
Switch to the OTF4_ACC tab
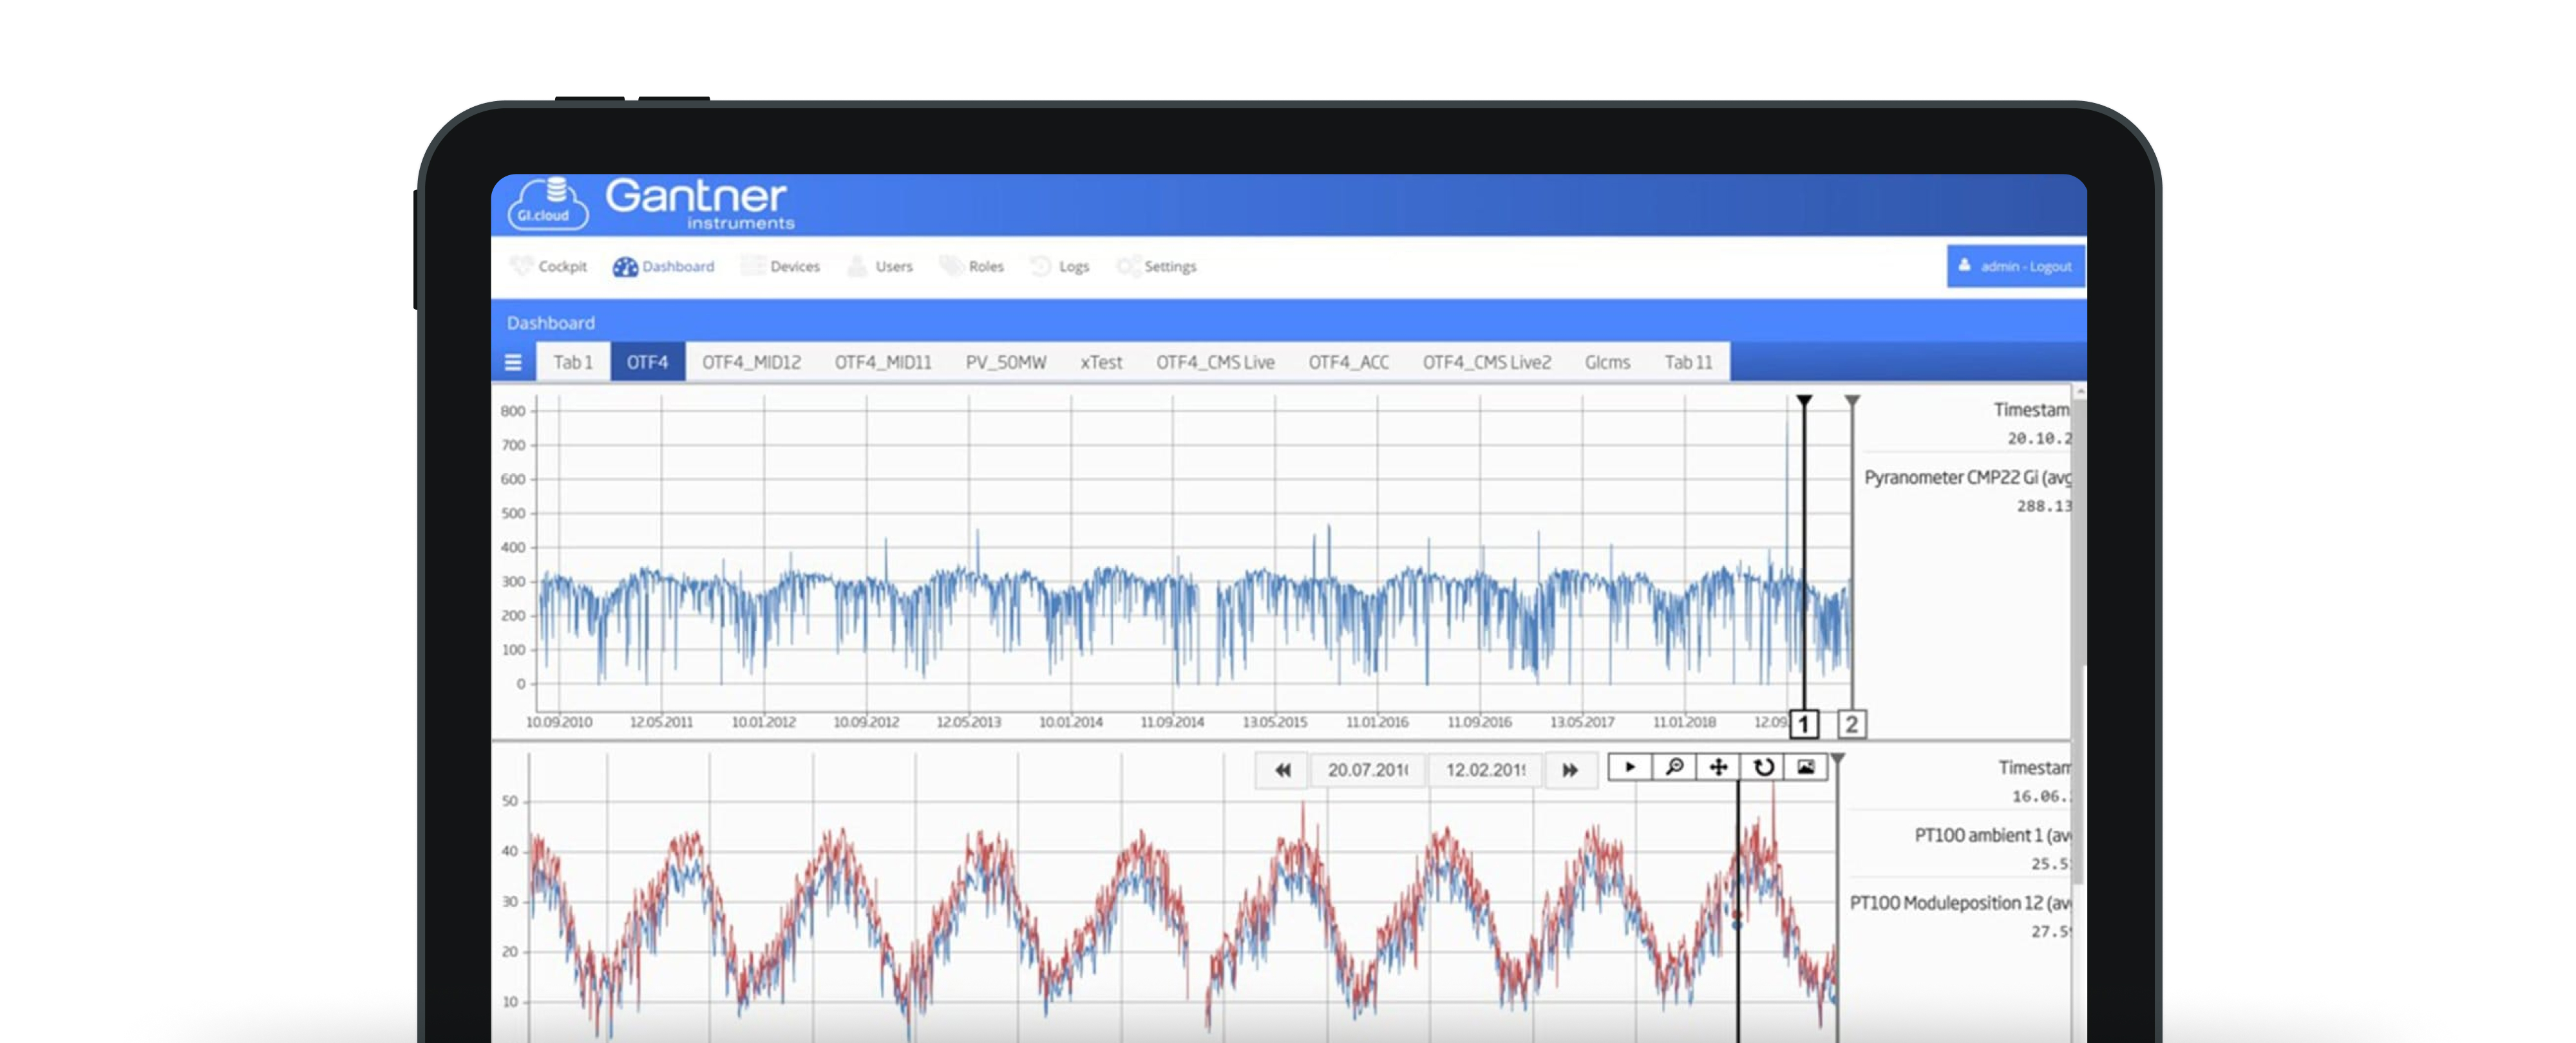click(1349, 362)
